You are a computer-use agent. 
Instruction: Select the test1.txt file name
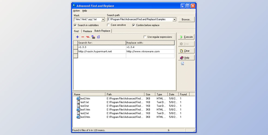(x=85, y=102)
